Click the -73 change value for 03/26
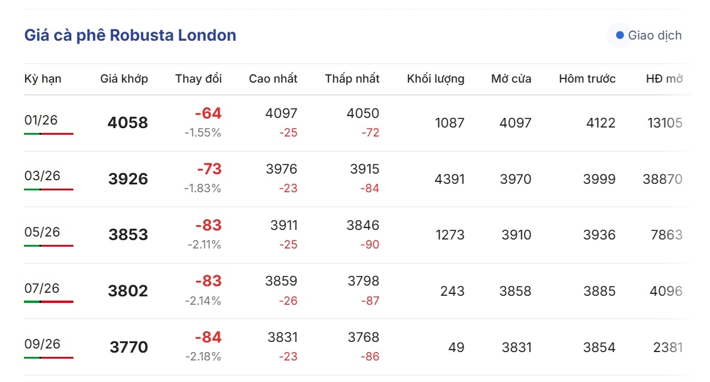 (209, 169)
